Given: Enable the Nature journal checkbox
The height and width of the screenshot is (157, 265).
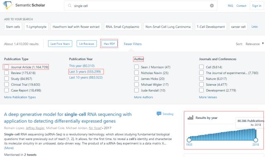Looking at the screenshot, I should 201,79.
